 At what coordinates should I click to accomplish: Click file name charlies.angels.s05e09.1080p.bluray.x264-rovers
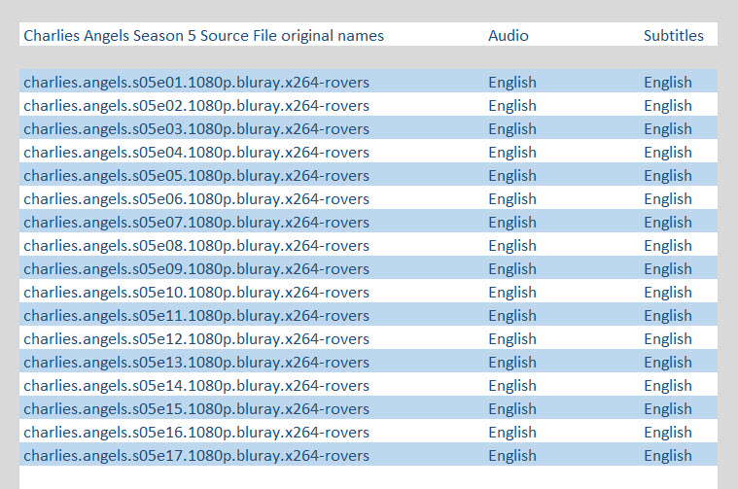(196, 269)
